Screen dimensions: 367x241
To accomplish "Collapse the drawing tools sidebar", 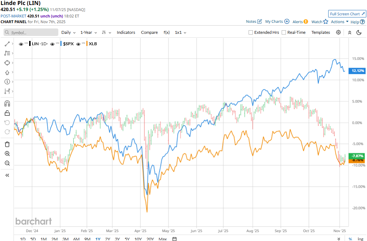I will coord(7,175).
